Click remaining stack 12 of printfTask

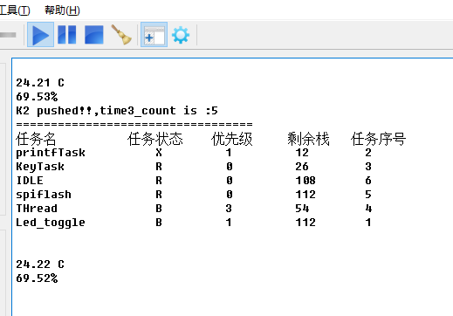[302, 153]
